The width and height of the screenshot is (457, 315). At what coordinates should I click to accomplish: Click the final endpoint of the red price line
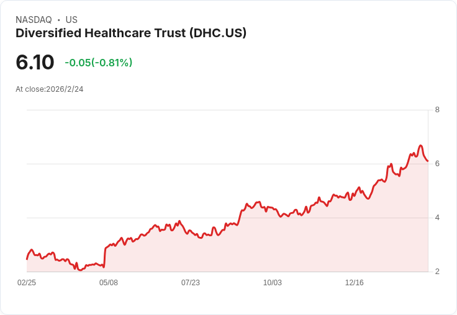point(428,161)
